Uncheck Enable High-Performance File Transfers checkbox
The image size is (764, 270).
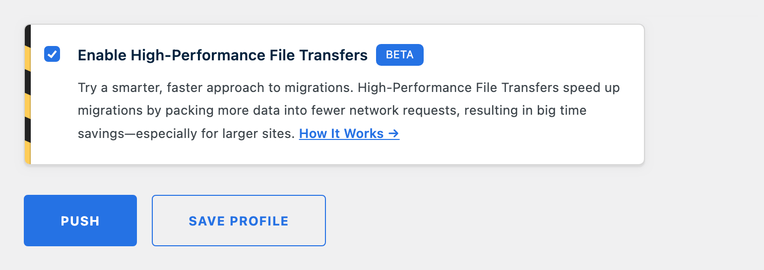[x=52, y=54]
